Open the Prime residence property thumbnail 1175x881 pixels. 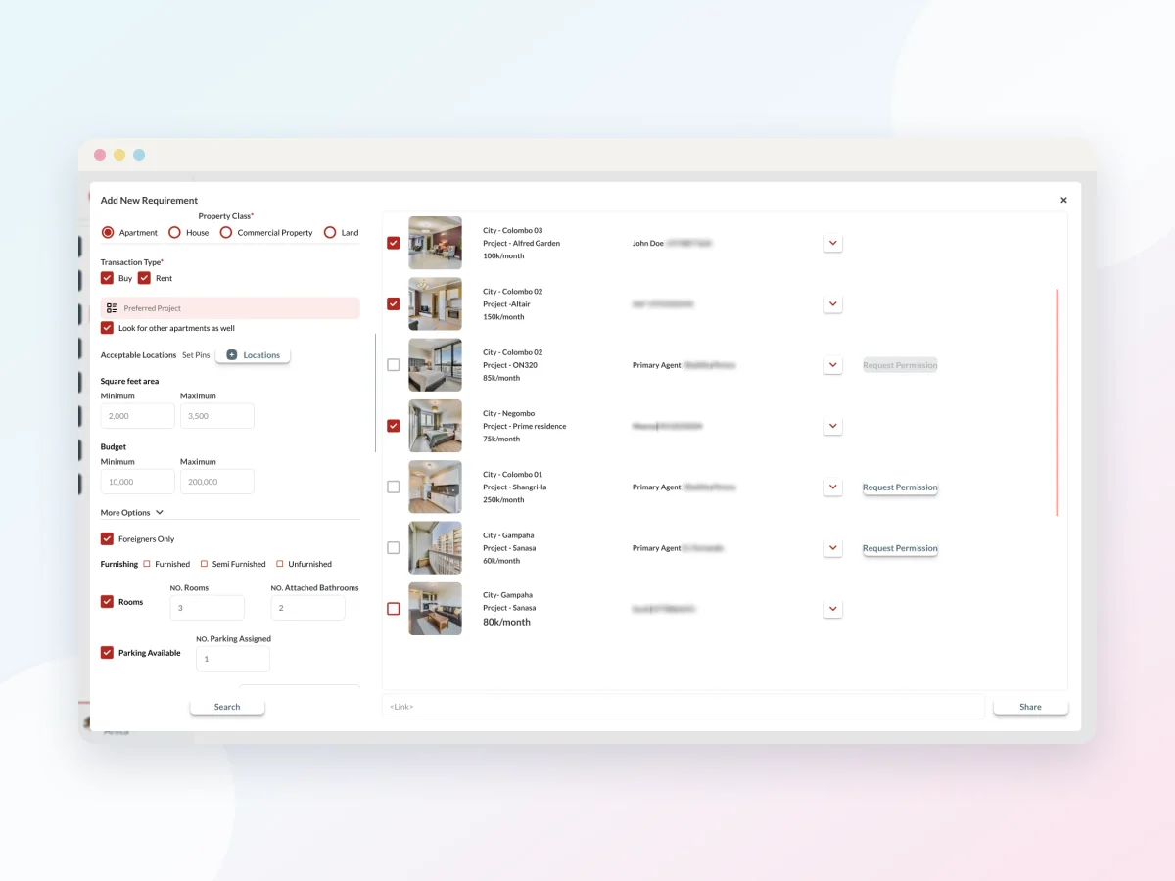pyautogui.click(x=436, y=426)
